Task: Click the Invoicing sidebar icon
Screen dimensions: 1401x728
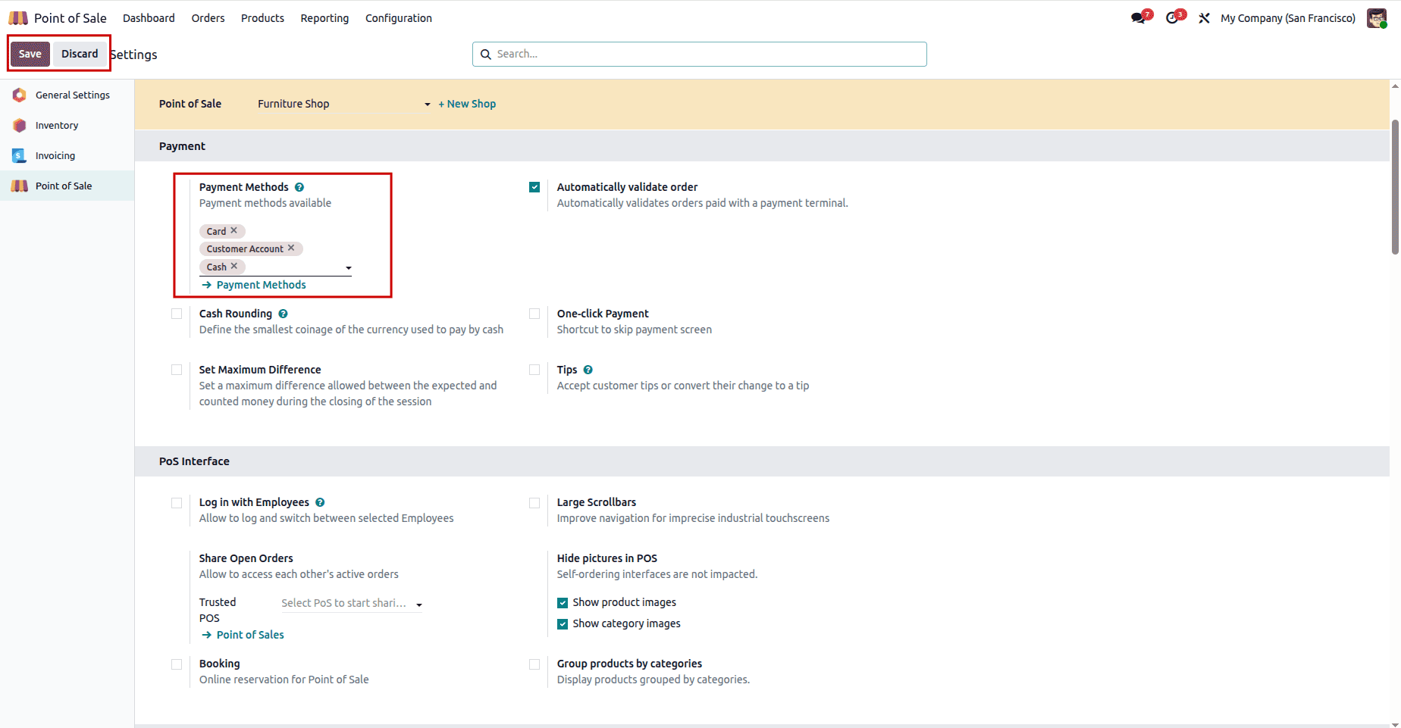Action: click(x=20, y=155)
